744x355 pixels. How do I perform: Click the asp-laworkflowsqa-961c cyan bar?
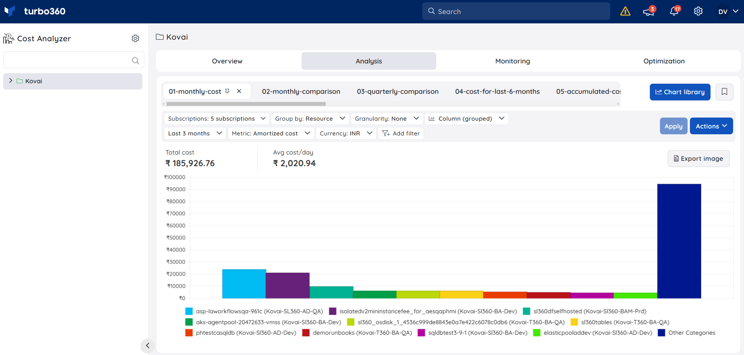tap(244, 284)
